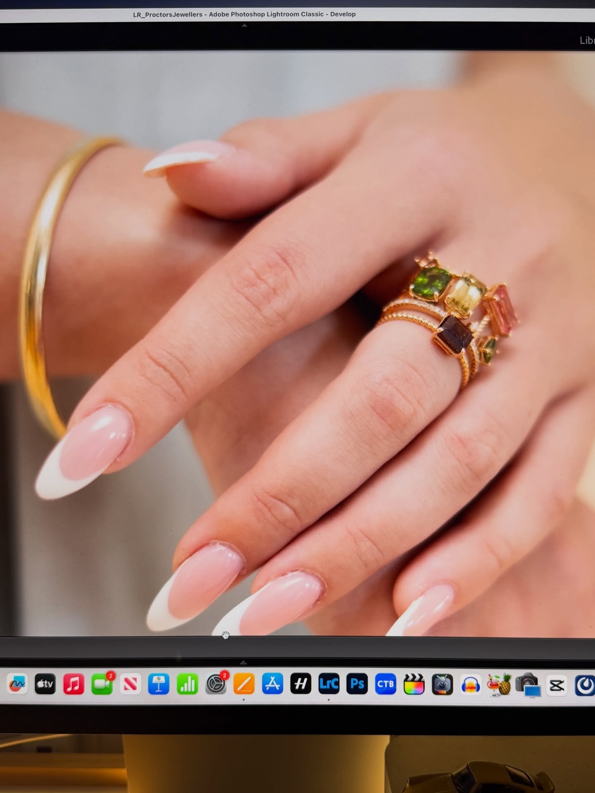Click the zoomed ring photo in Develop view
The image size is (595, 793).
tap(297, 344)
